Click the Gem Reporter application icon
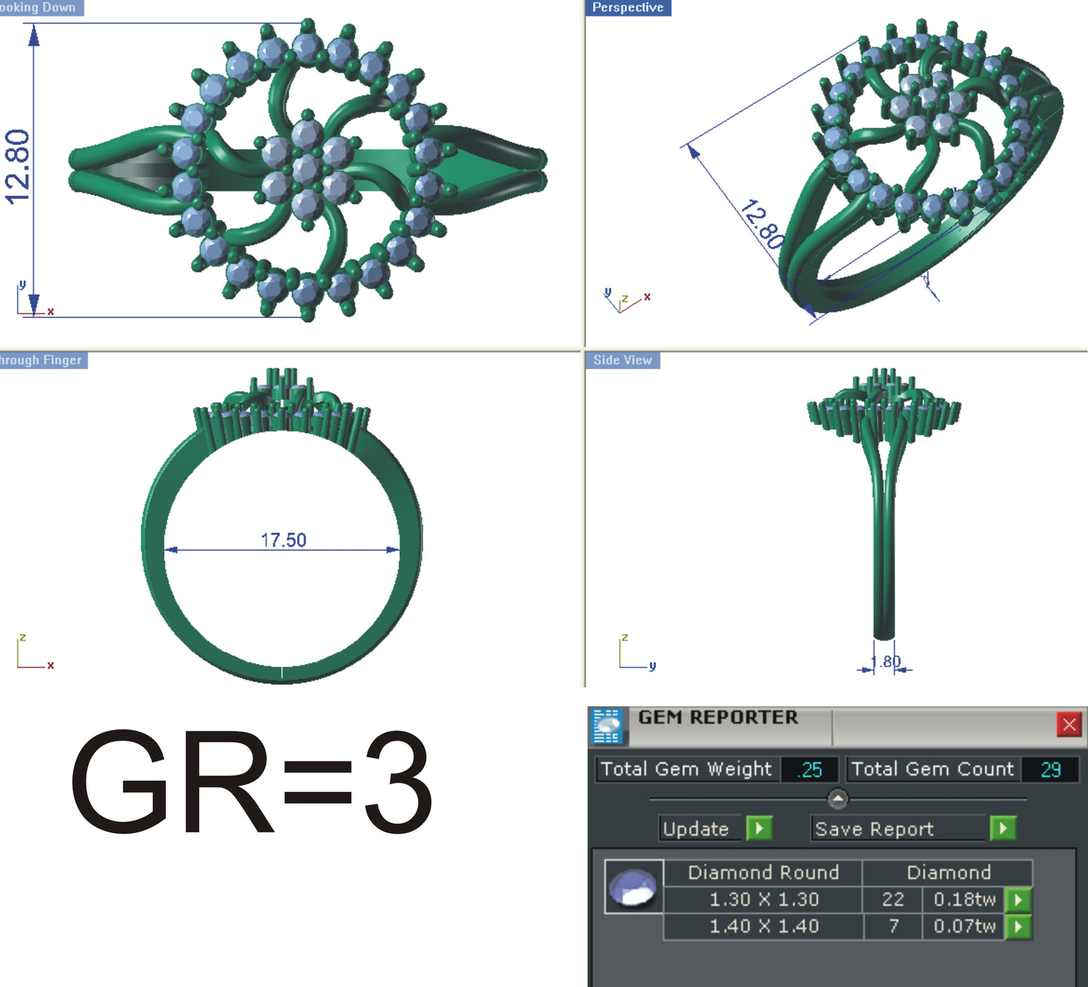 click(609, 724)
